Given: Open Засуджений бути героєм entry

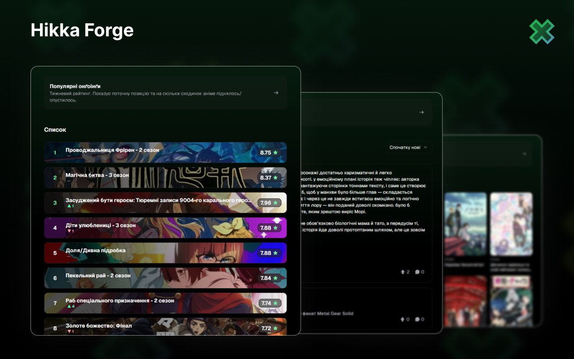Looking at the screenshot, I should pyautogui.click(x=165, y=203).
